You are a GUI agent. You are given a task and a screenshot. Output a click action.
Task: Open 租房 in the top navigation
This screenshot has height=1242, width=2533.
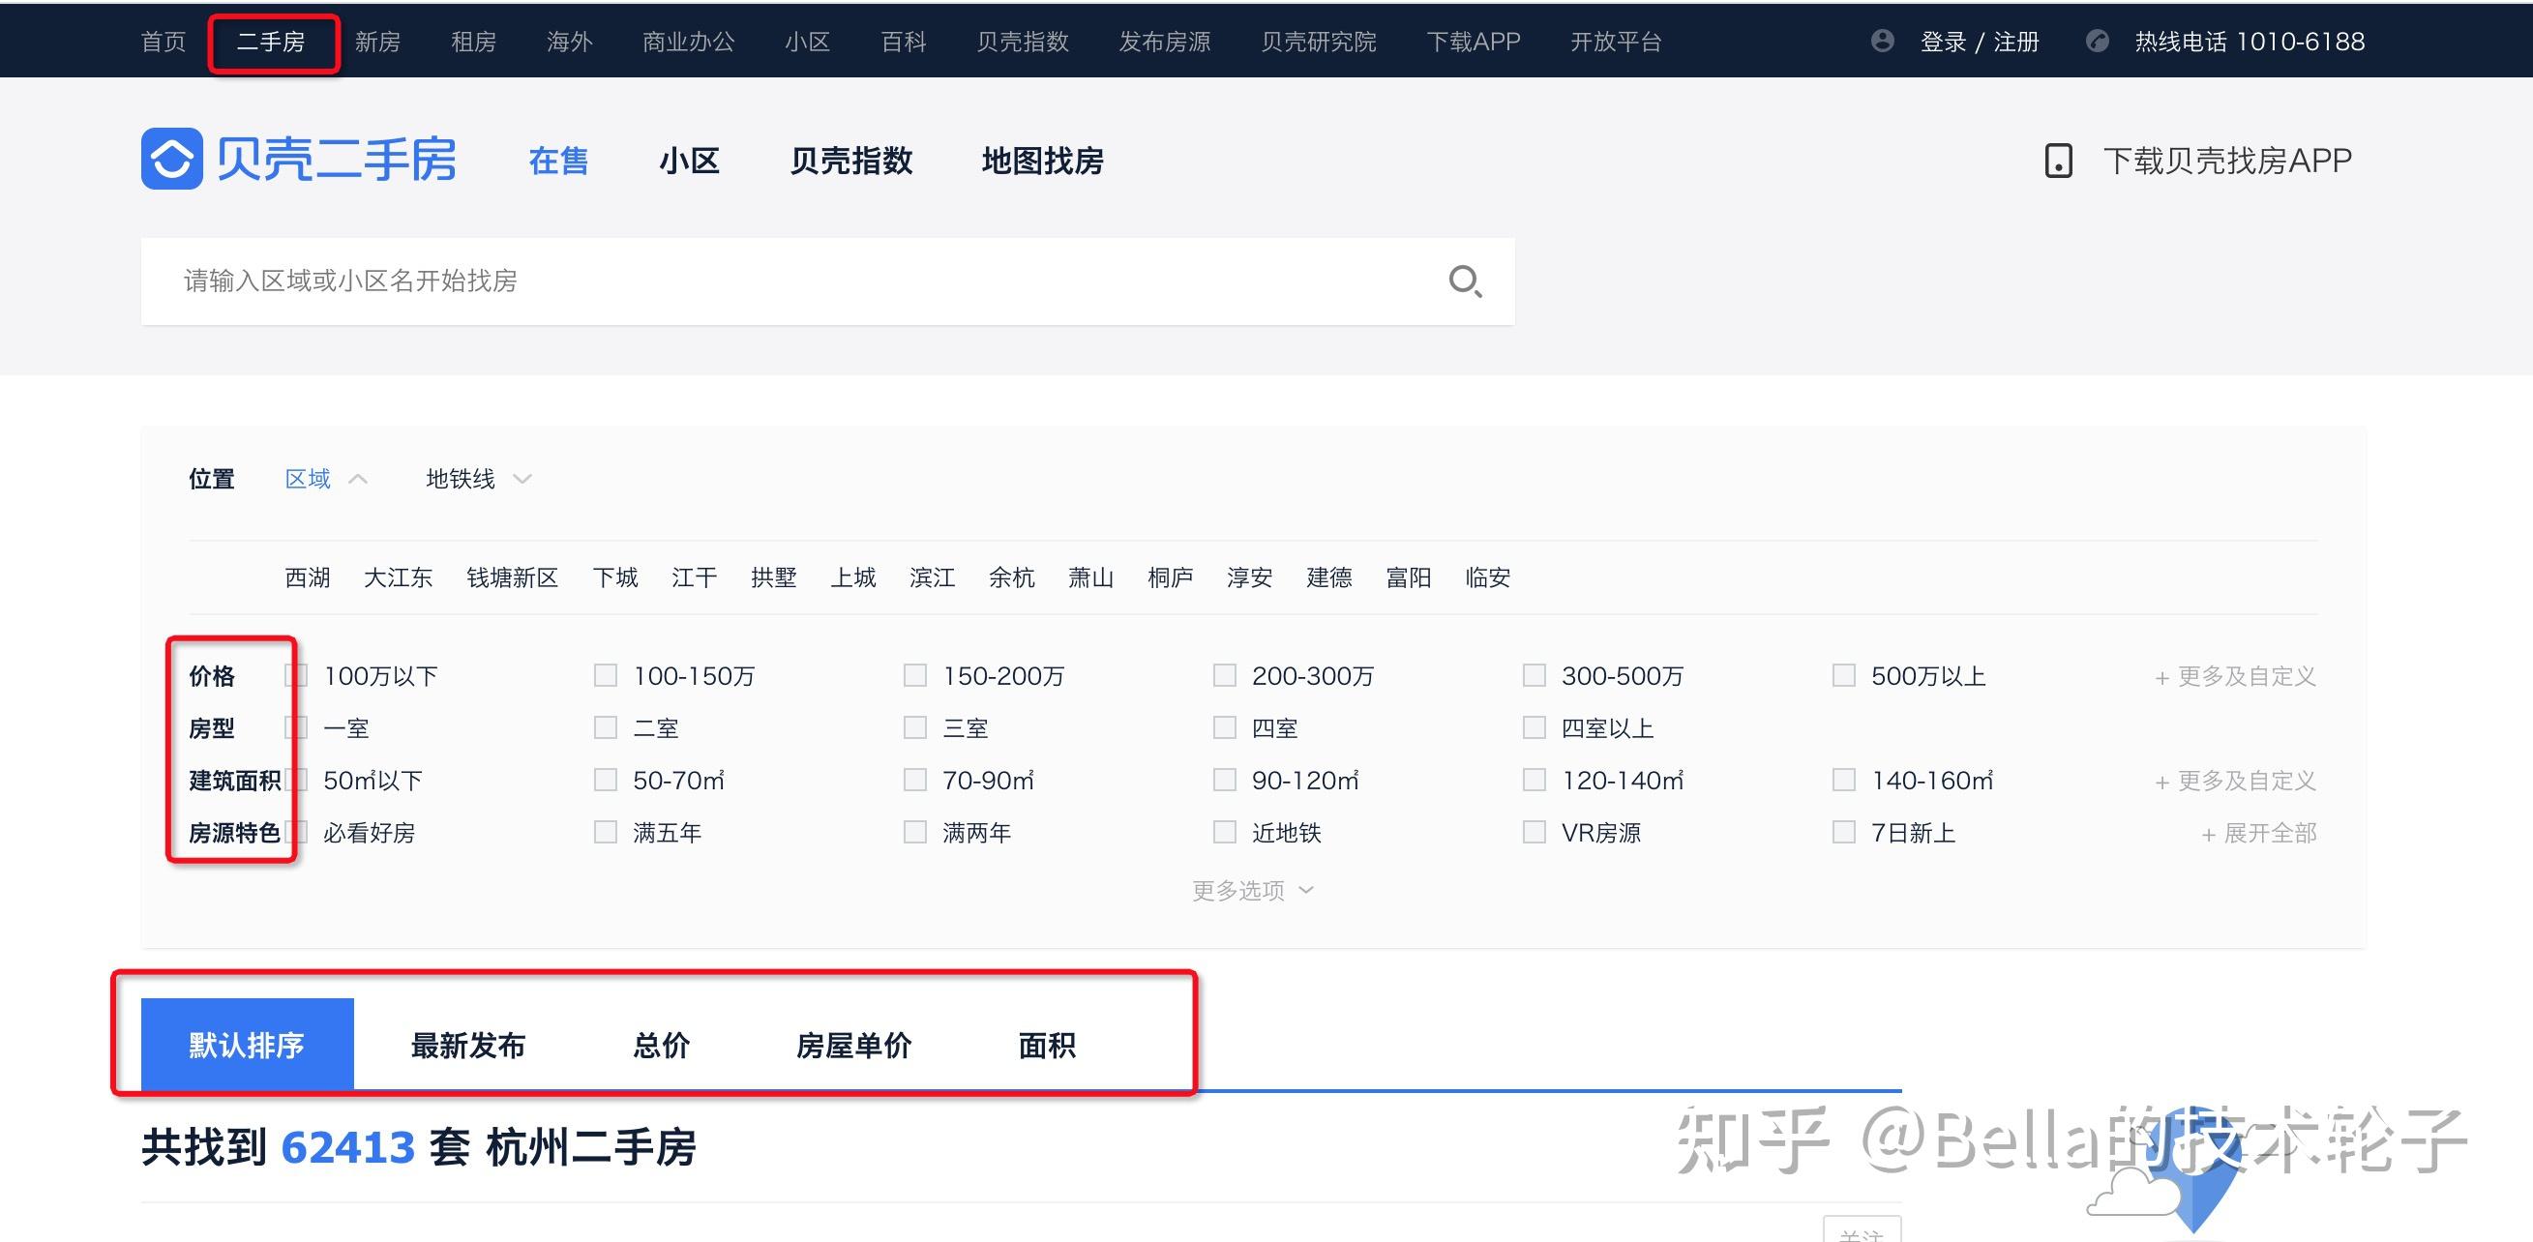pyautogui.click(x=474, y=42)
